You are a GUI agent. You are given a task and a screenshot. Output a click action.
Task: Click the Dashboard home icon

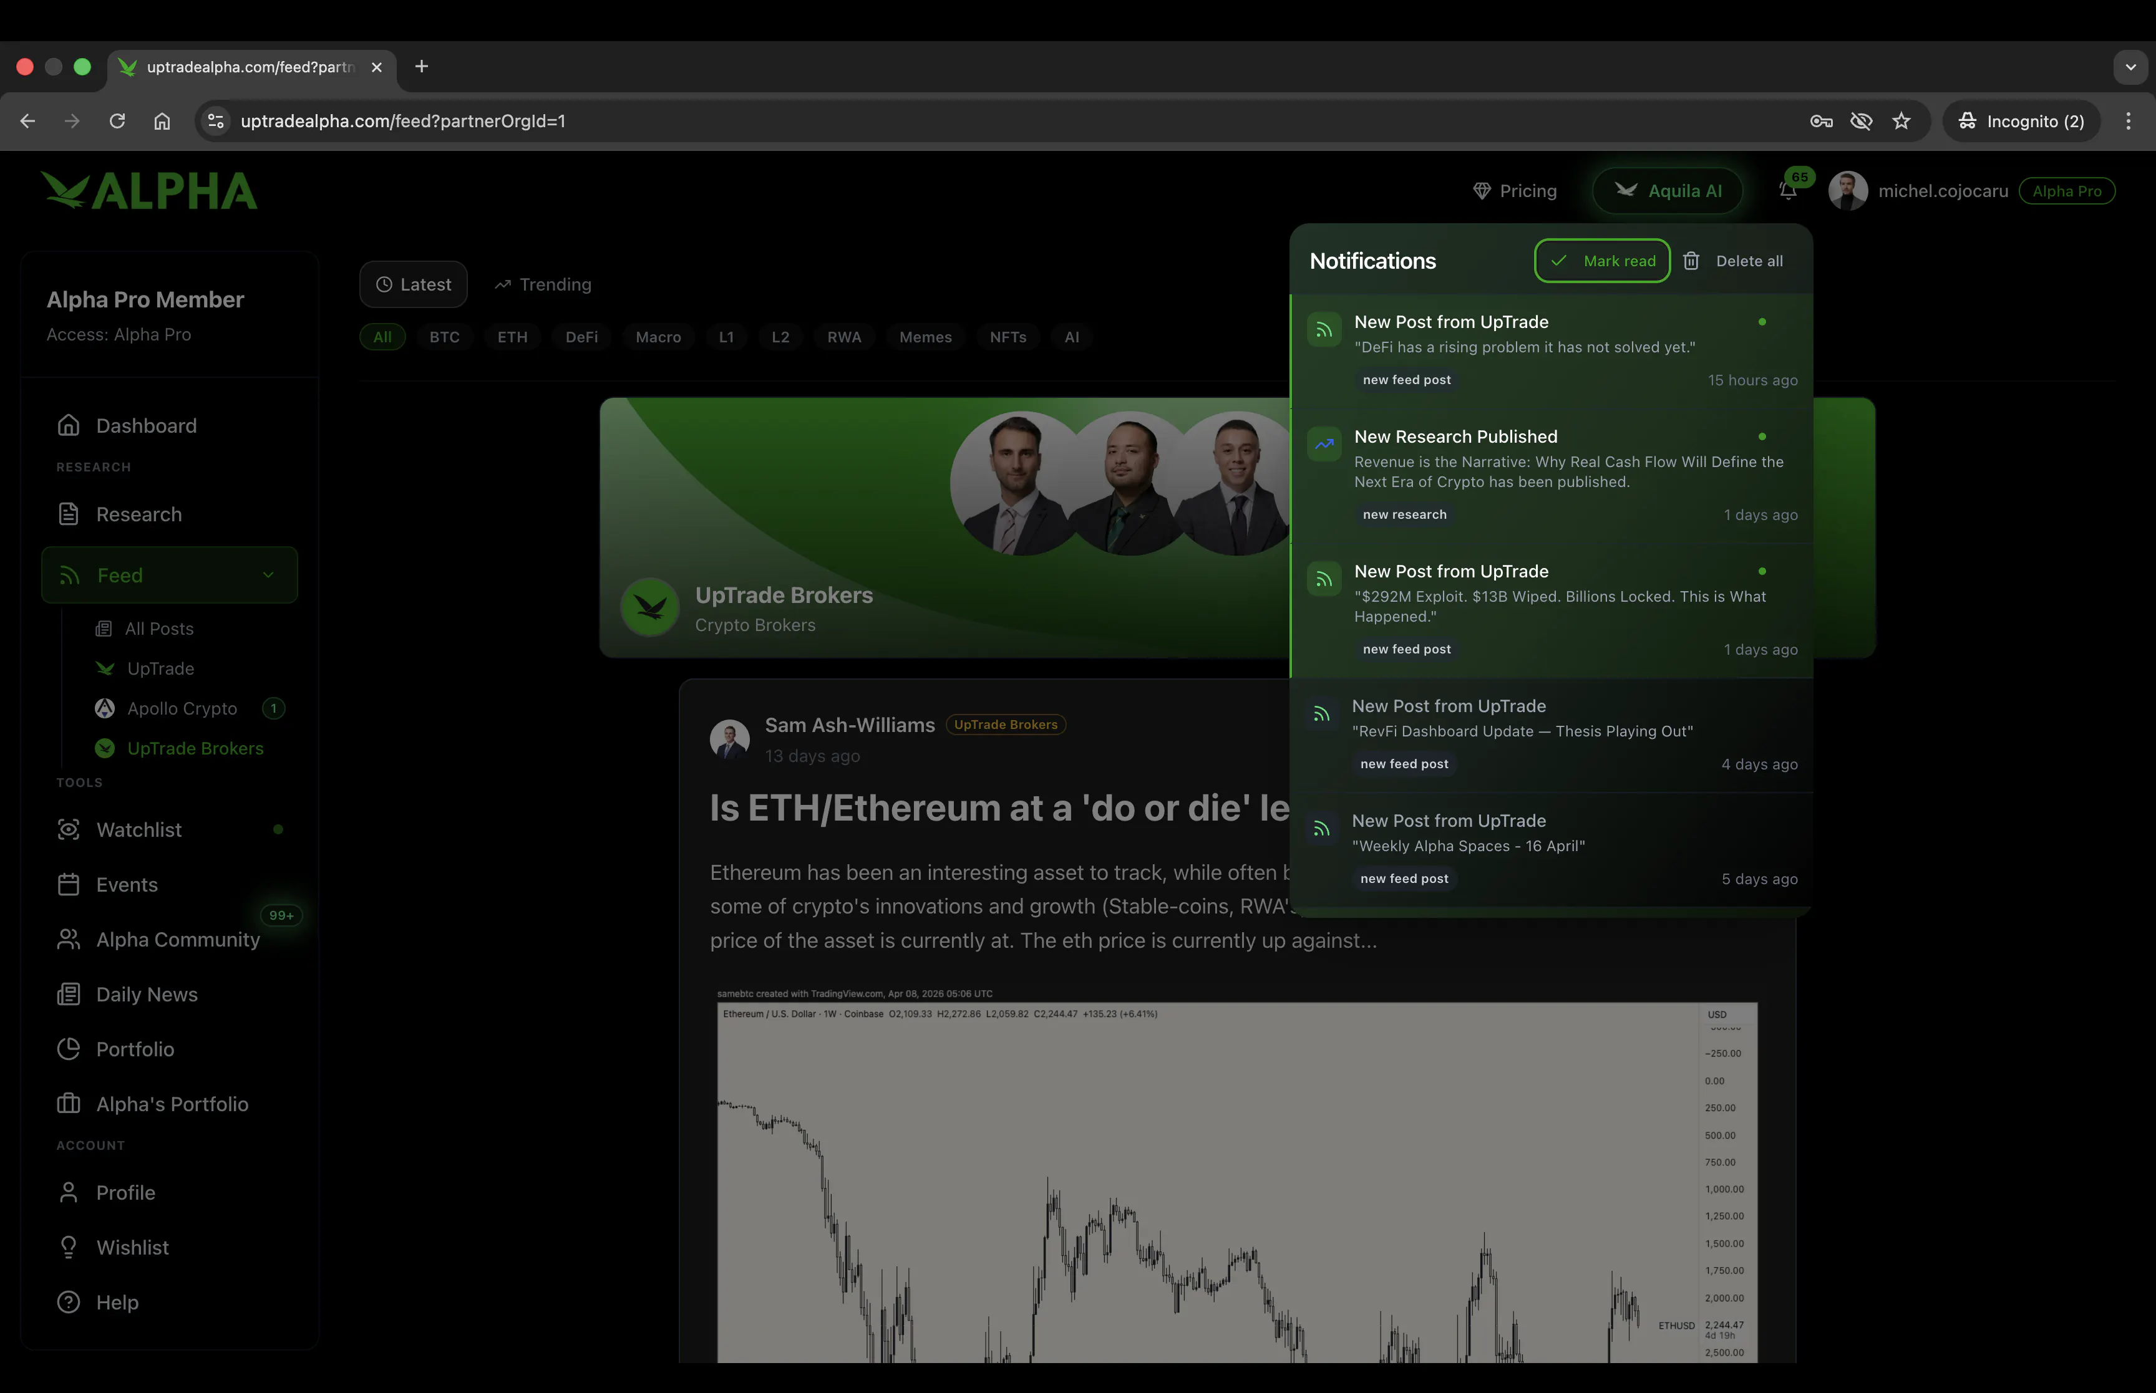(x=69, y=425)
